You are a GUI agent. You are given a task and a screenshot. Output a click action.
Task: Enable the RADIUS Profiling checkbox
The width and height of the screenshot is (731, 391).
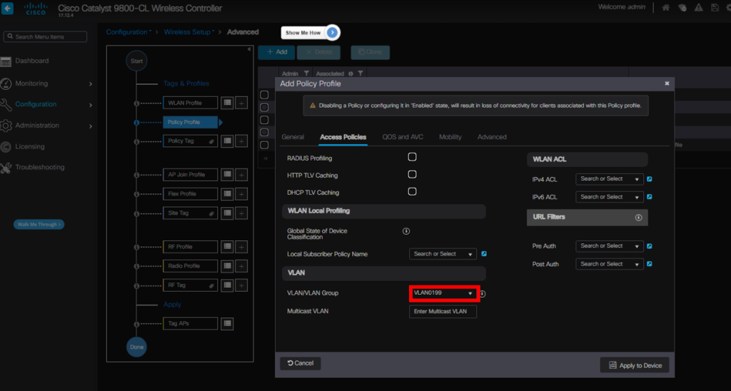(x=412, y=157)
